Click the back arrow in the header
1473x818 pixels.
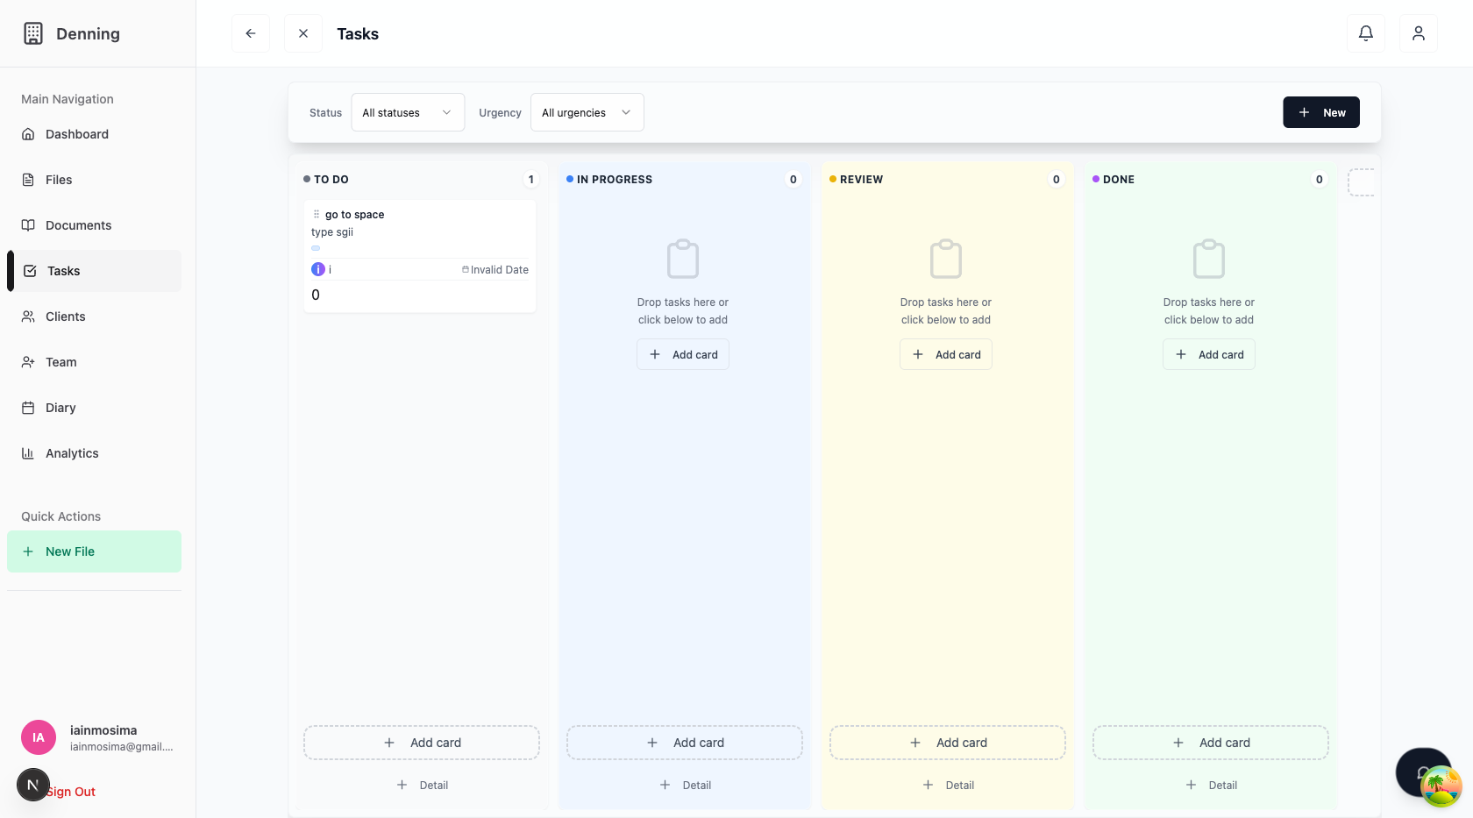coord(250,32)
